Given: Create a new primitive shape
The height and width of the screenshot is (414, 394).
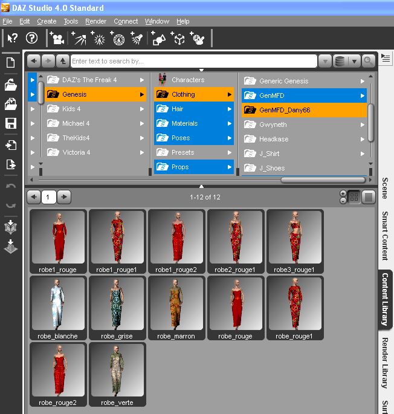Looking at the screenshot, I should point(158,38).
